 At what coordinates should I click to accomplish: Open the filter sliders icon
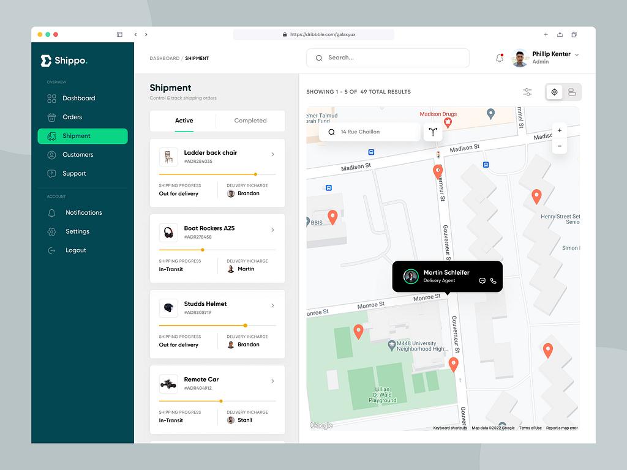click(527, 92)
